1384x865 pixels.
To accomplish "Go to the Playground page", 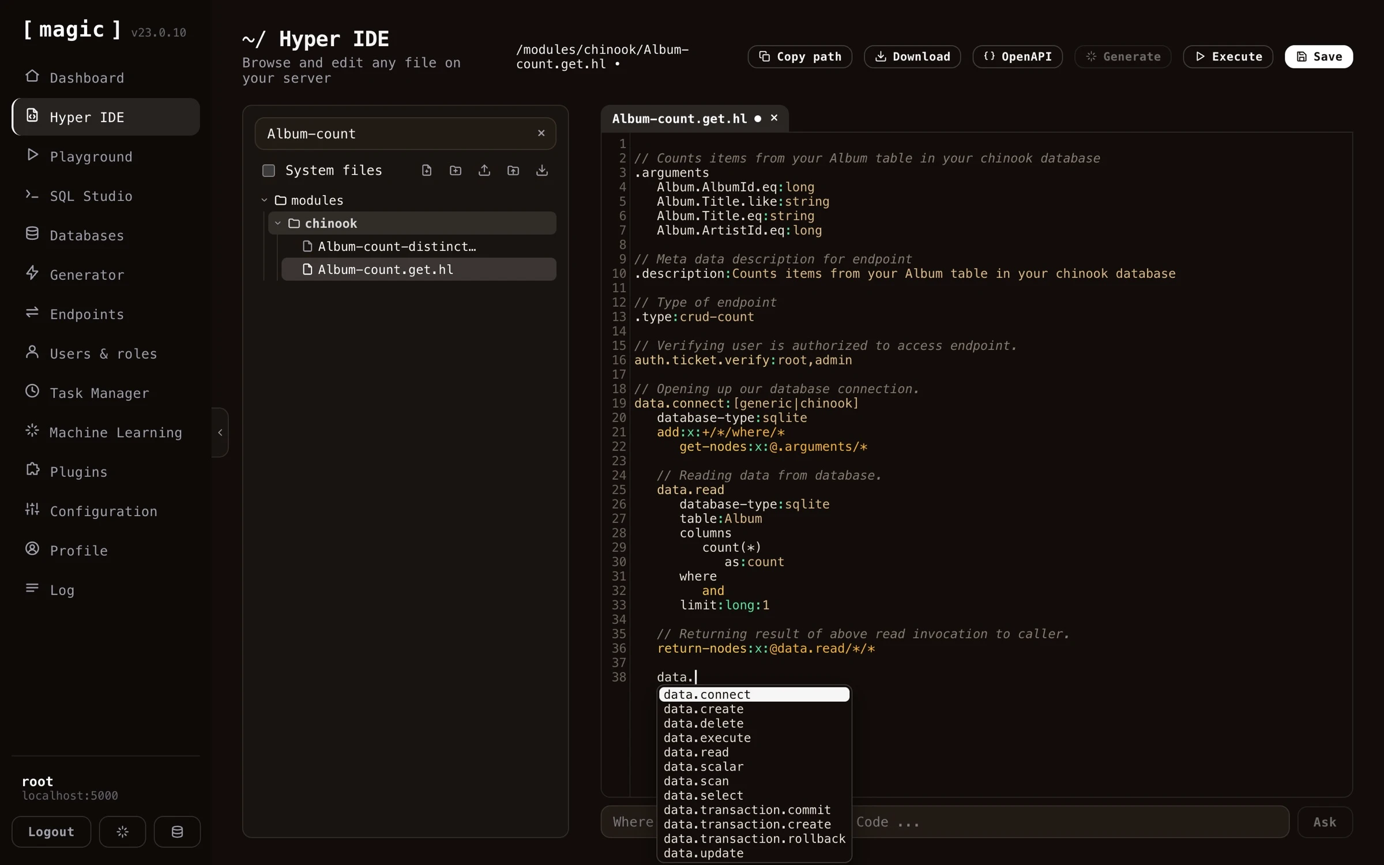I will click(106, 156).
